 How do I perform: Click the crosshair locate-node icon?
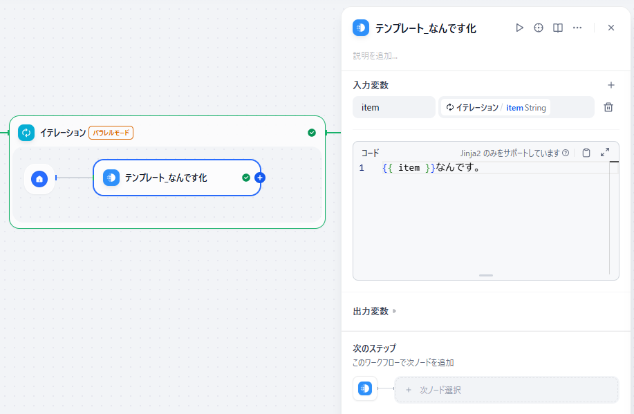point(539,28)
